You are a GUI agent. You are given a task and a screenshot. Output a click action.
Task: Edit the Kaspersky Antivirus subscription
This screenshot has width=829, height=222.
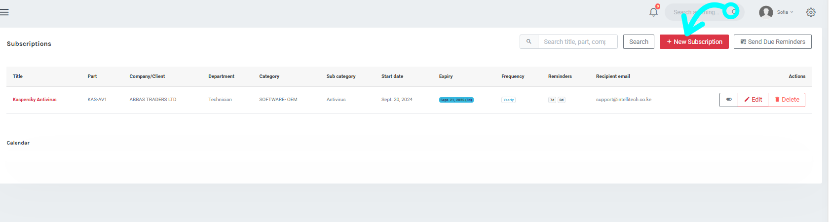tap(753, 100)
